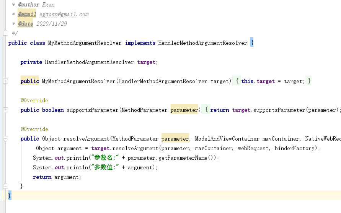Click the supportsParameter method name declaration

[x=93, y=110]
